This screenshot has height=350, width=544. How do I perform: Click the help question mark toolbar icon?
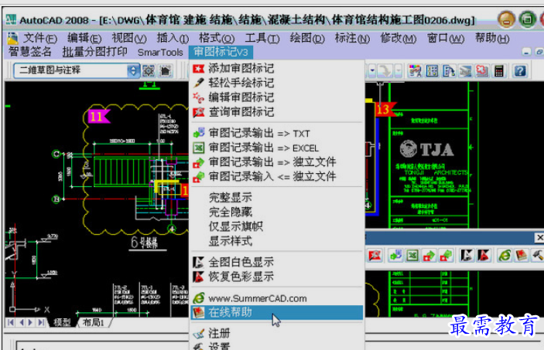520,70
